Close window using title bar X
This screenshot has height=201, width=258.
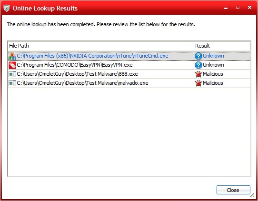(x=249, y=8)
